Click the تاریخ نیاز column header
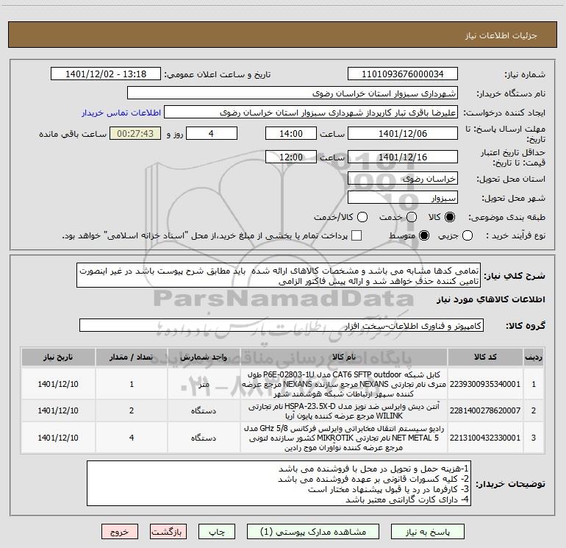566x548 pixels. [x=58, y=357]
